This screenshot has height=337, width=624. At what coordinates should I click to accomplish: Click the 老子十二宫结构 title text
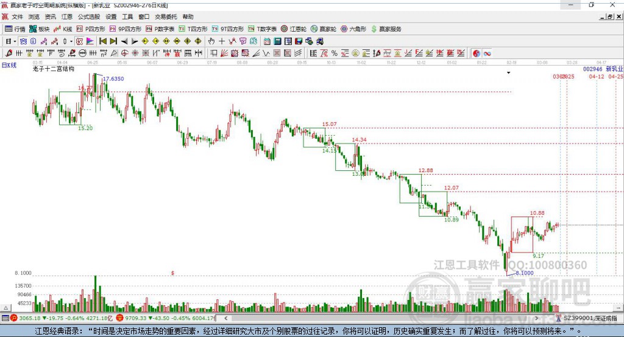pos(54,69)
